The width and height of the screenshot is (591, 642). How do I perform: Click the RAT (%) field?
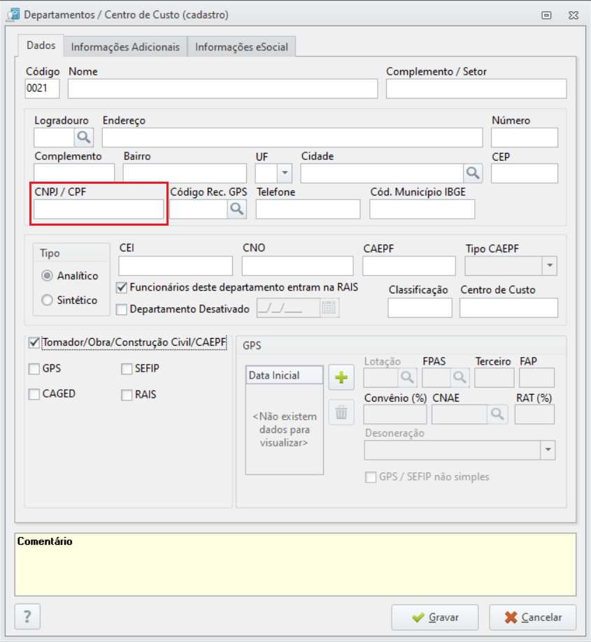(x=534, y=414)
